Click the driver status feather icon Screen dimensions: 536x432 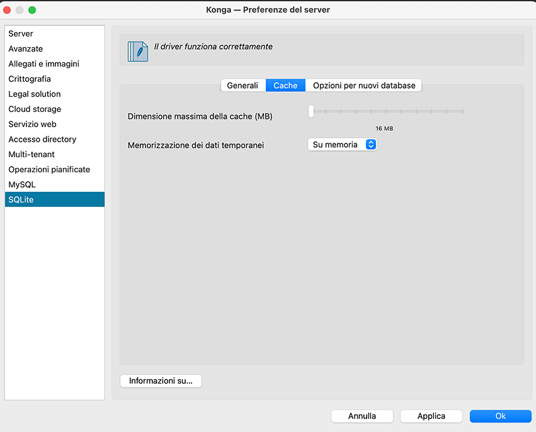[137, 51]
